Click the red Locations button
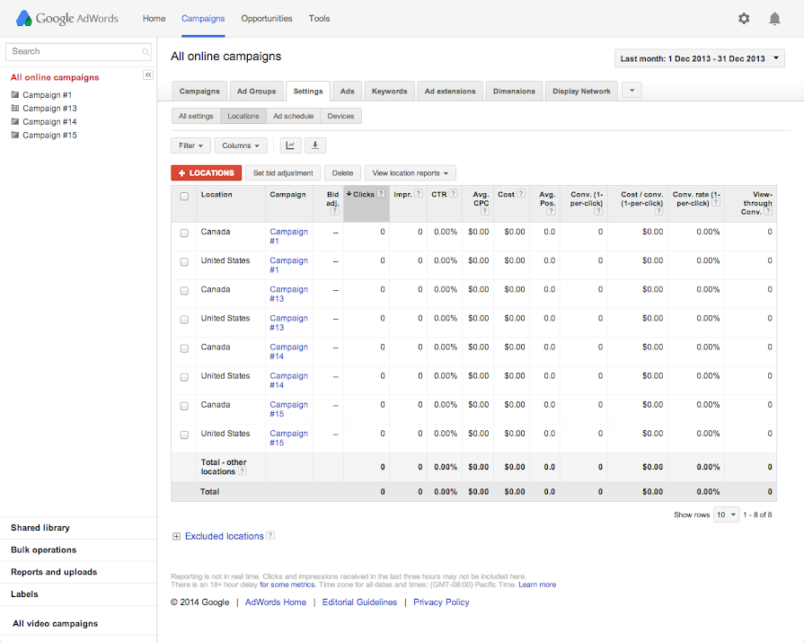 206,172
